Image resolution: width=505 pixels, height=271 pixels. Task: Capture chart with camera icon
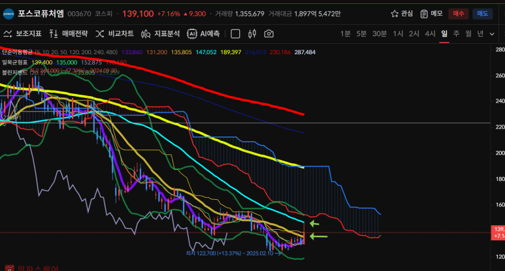coord(269,33)
